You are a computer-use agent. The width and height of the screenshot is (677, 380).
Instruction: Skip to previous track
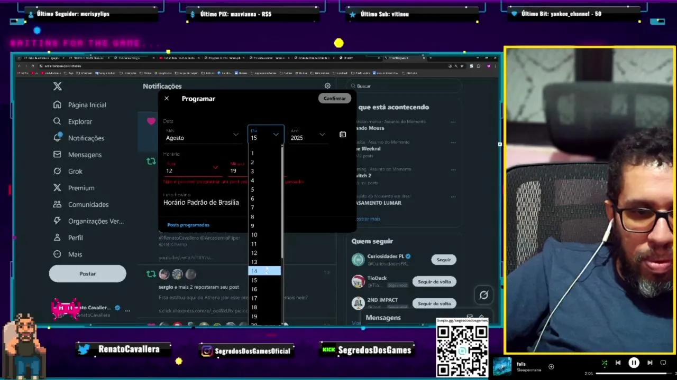point(618,363)
